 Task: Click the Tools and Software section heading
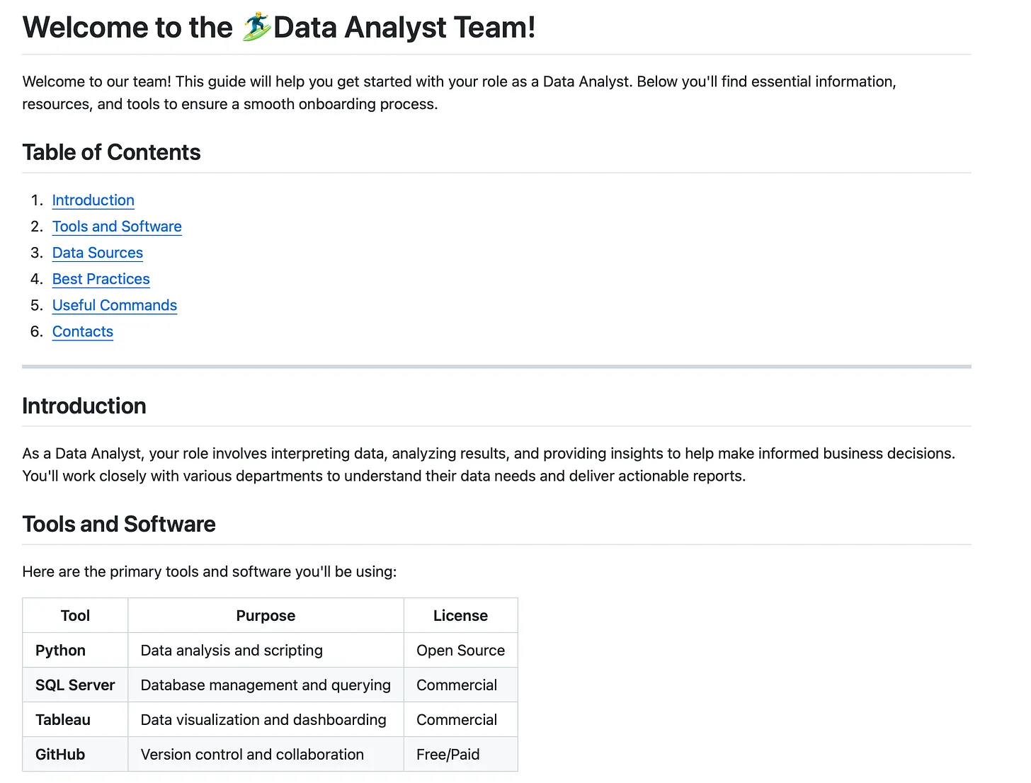119,524
